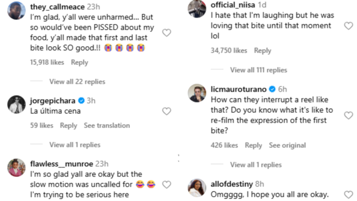Reply to official_niisa's comment
Screen dimensions: 357x201
(x=263, y=51)
